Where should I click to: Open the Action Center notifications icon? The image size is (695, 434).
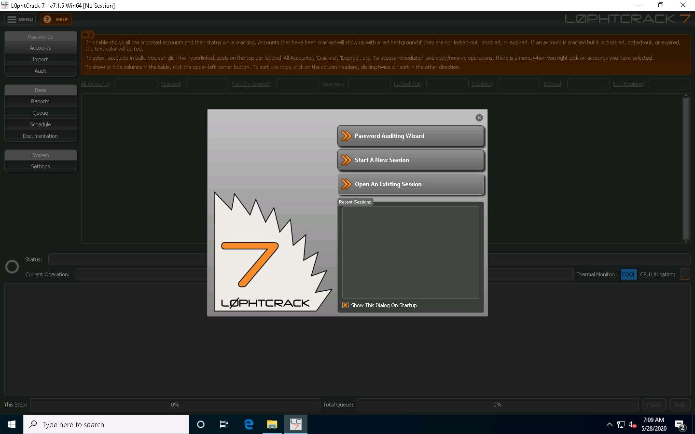pos(681,425)
